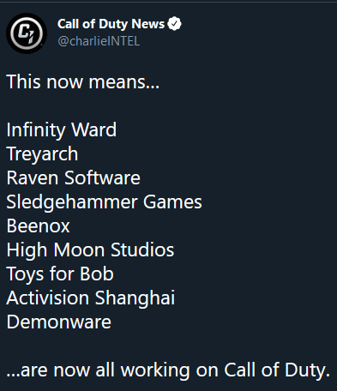Click the Demonware line

click(x=59, y=322)
